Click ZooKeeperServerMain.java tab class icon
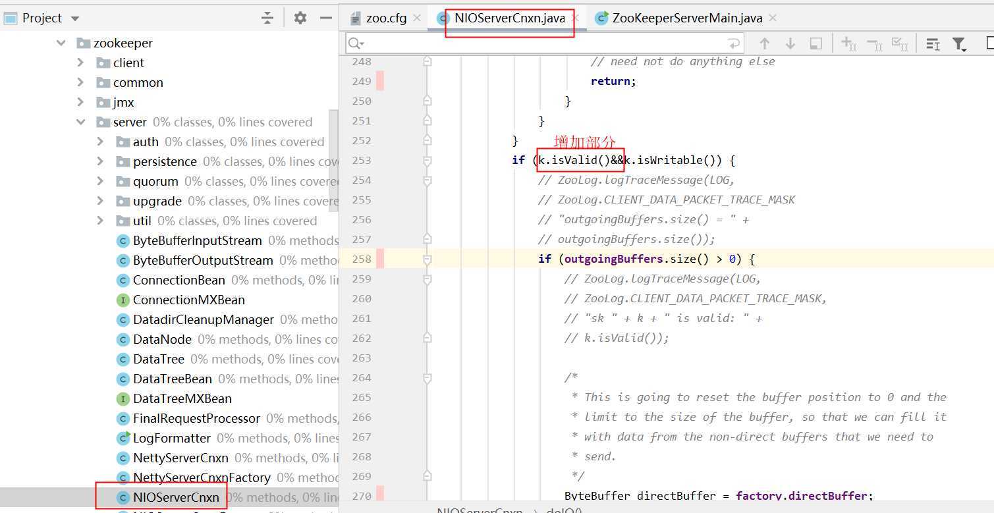994x513 pixels. tap(601, 18)
